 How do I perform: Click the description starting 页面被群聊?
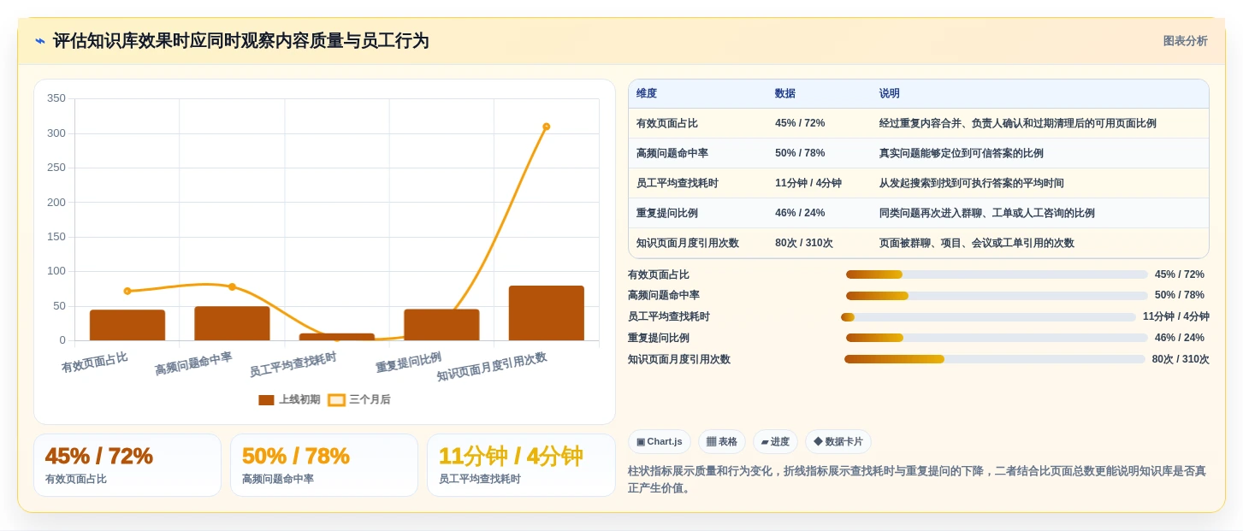[x=976, y=243]
